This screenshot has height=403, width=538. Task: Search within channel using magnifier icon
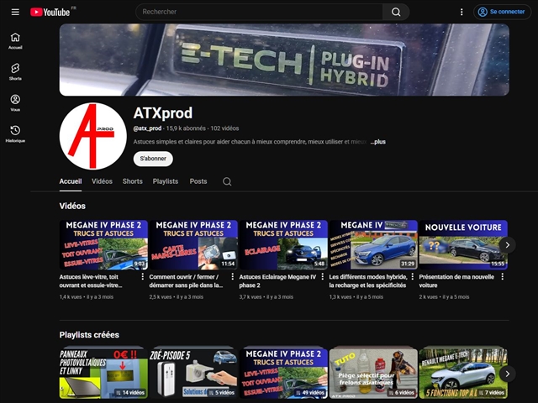click(227, 181)
